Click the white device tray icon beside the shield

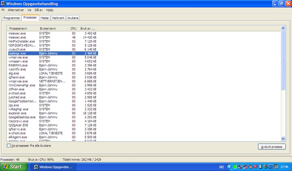[x=260, y=167]
